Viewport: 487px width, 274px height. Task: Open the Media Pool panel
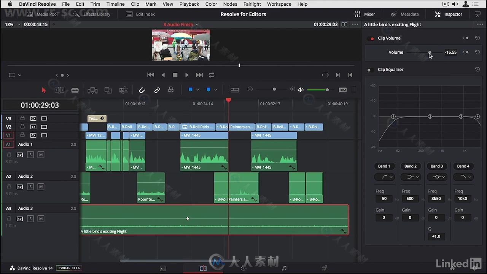[x=43, y=14]
